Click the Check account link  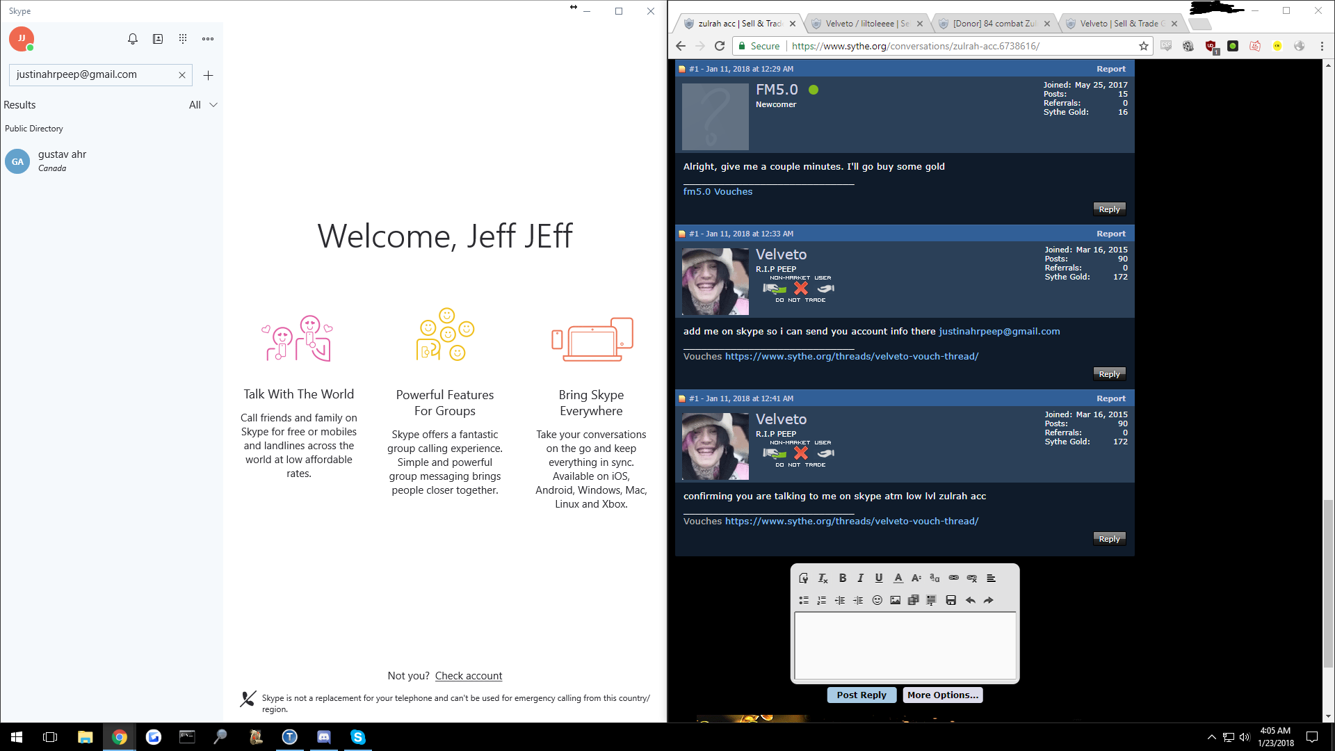click(469, 676)
